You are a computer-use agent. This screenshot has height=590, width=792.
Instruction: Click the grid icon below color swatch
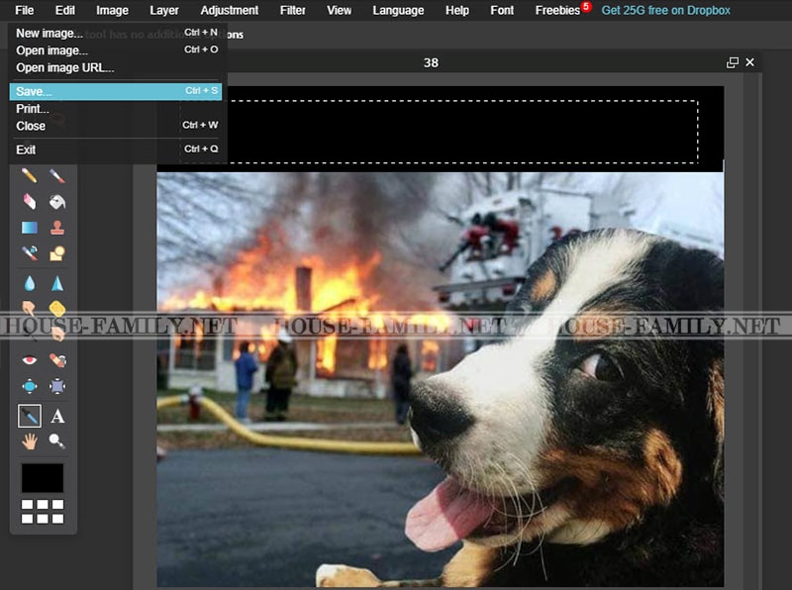(x=43, y=511)
